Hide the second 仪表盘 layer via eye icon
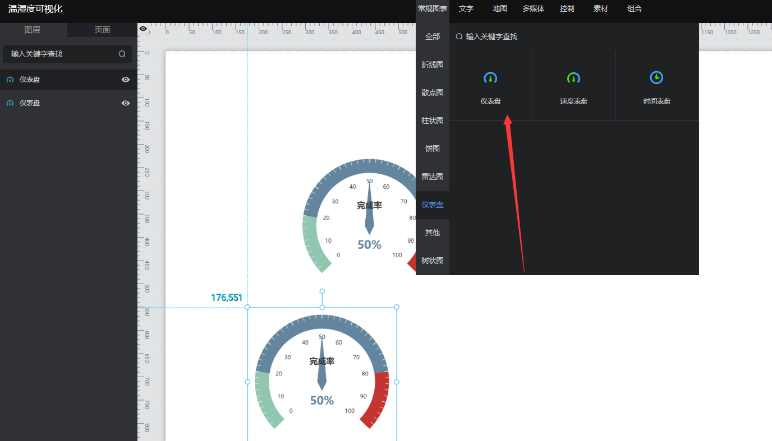772x441 pixels. coord(126,103)
